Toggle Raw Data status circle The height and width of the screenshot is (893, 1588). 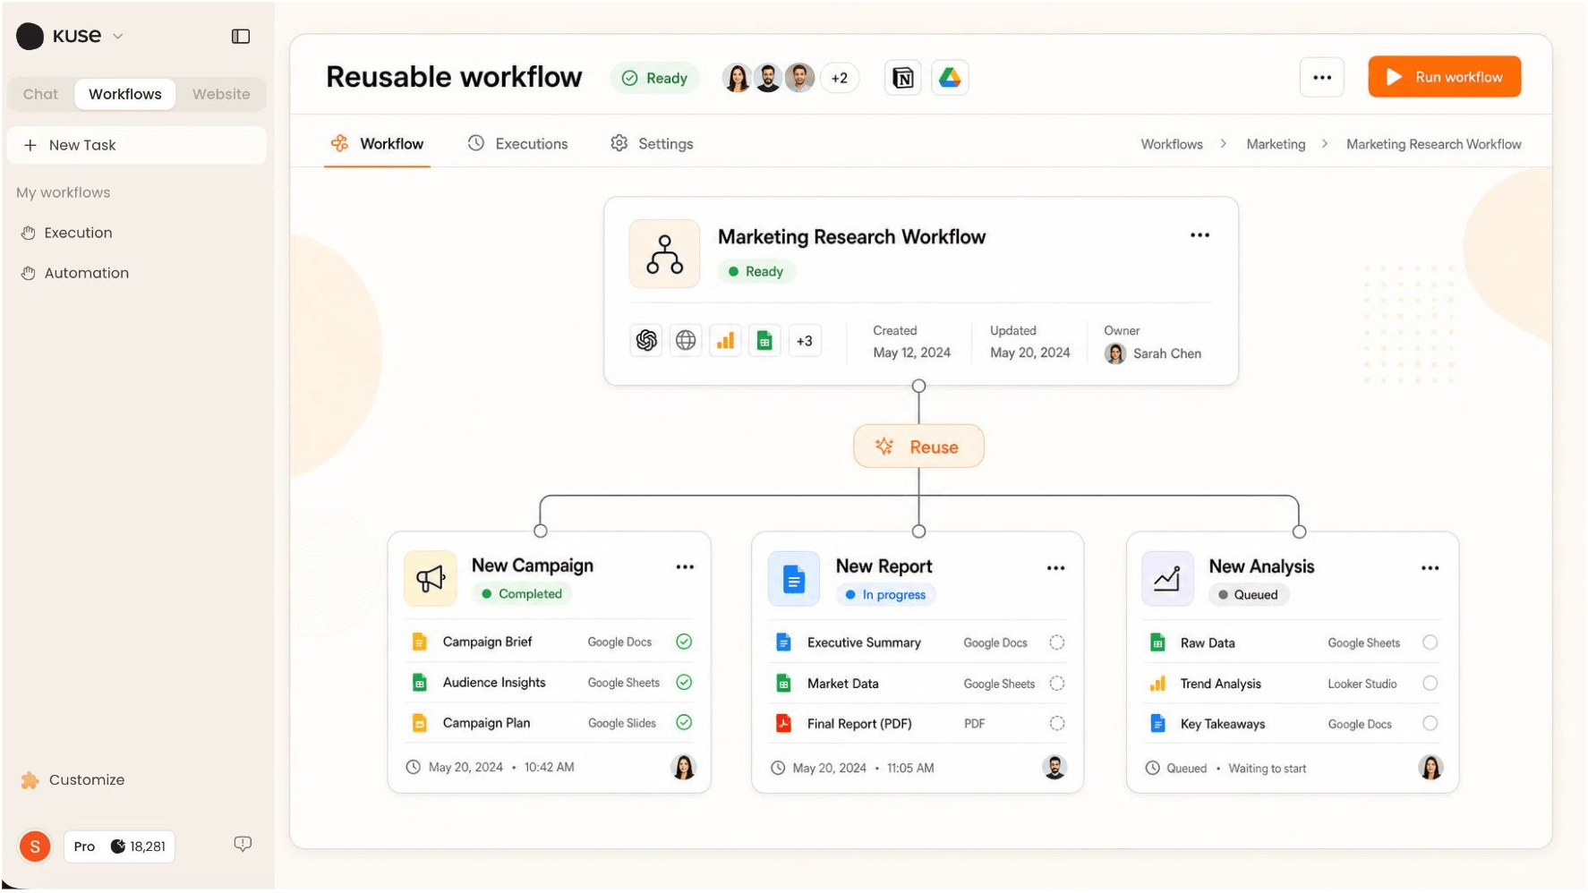(x=1430, y=642)
